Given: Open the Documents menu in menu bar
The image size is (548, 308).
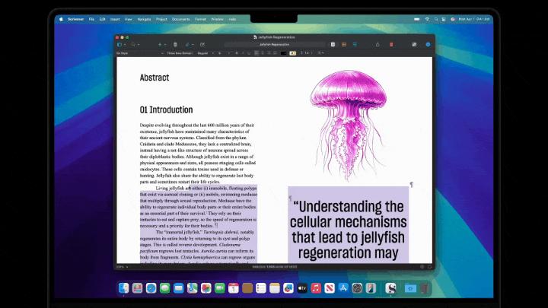Looking at the screenshot, I should click(180, 18).
